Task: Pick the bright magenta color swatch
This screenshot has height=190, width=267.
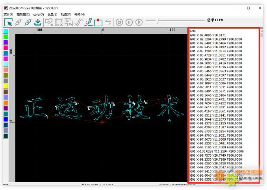Action: click(6, 58)
